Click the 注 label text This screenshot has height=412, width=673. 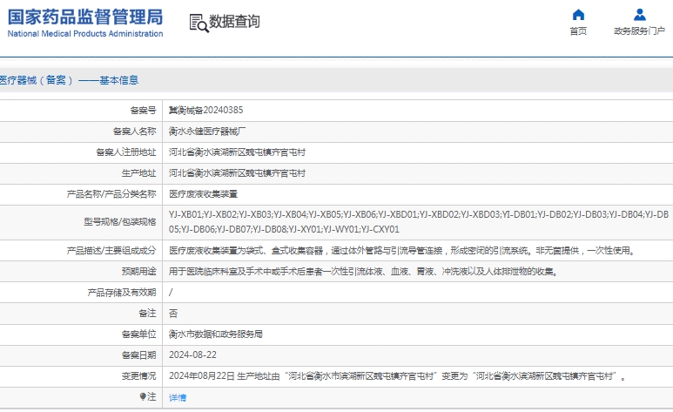[x=152, y=396]
